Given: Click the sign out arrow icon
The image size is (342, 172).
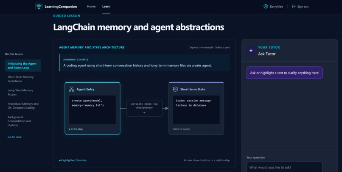Looking at the screenshot, I should pos(294,6).
